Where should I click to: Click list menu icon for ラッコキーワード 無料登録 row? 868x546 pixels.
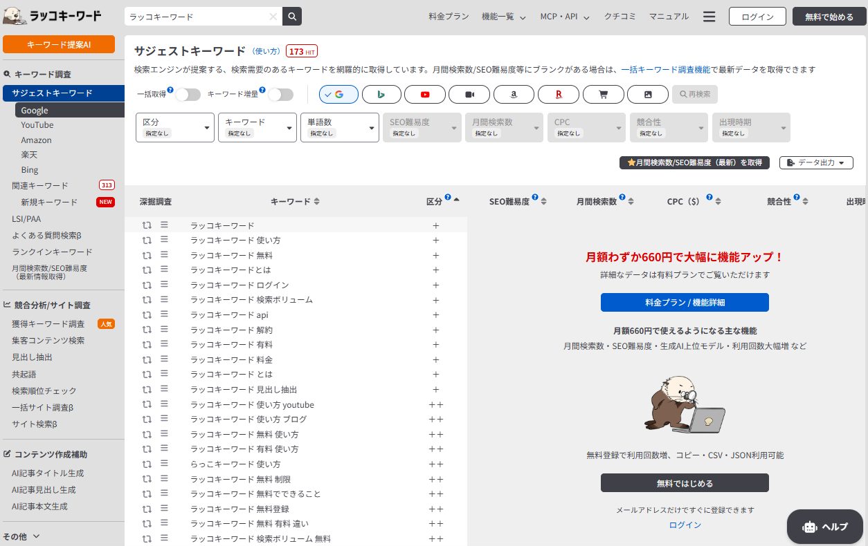coord(165,508)
